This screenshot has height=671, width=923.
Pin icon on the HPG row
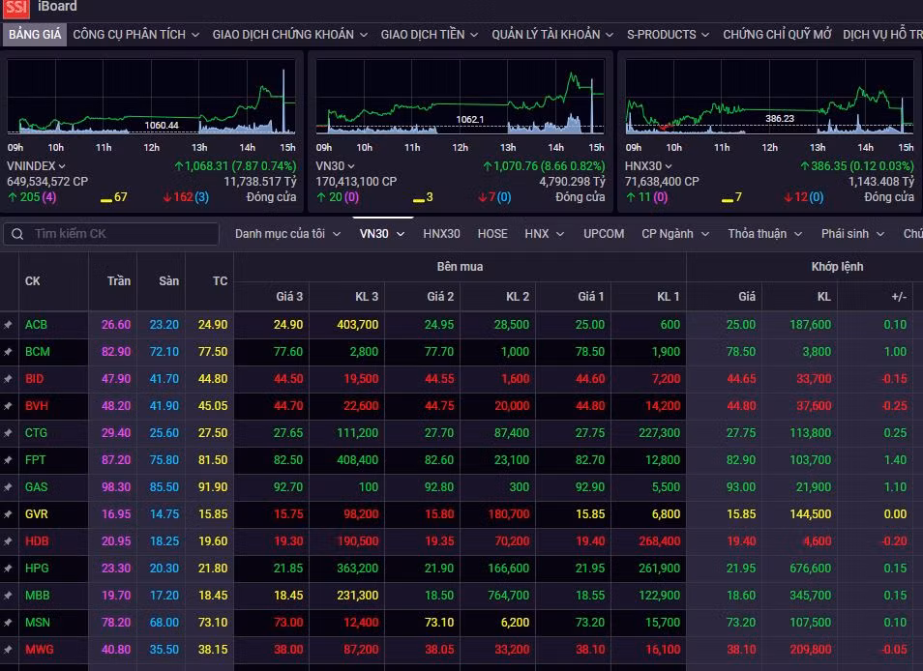[x=9, y=569]
